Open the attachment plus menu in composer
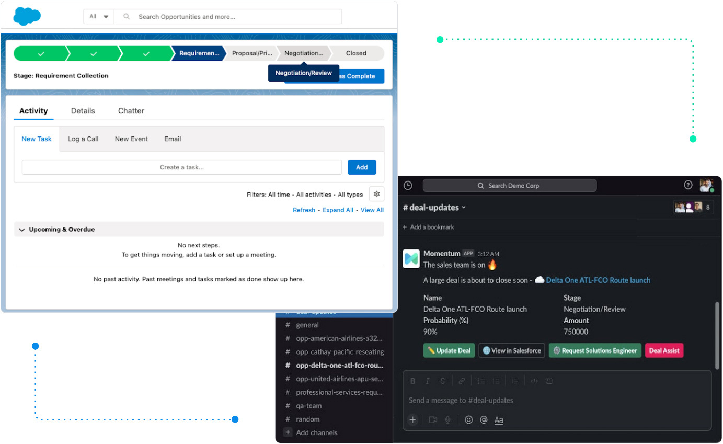 coord(413,419)
